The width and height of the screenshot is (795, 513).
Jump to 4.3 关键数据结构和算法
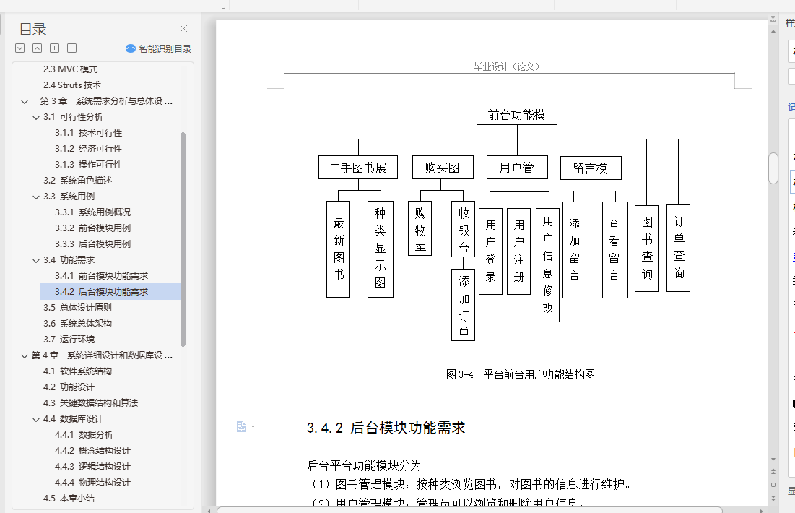[90, 403]
